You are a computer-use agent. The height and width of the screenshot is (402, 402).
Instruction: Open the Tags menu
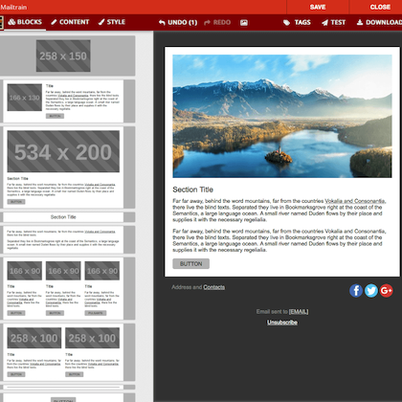pos(297,22)
